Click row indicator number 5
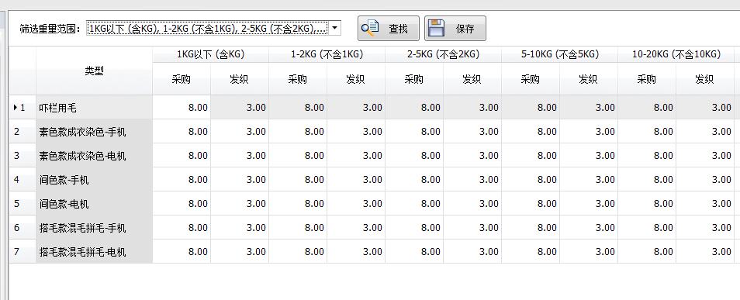 22,204
